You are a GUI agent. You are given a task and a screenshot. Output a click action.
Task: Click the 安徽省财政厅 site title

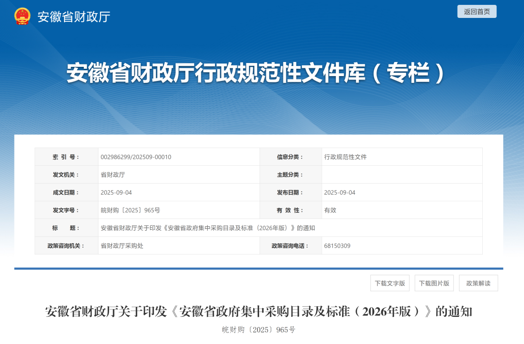[73, 16]
